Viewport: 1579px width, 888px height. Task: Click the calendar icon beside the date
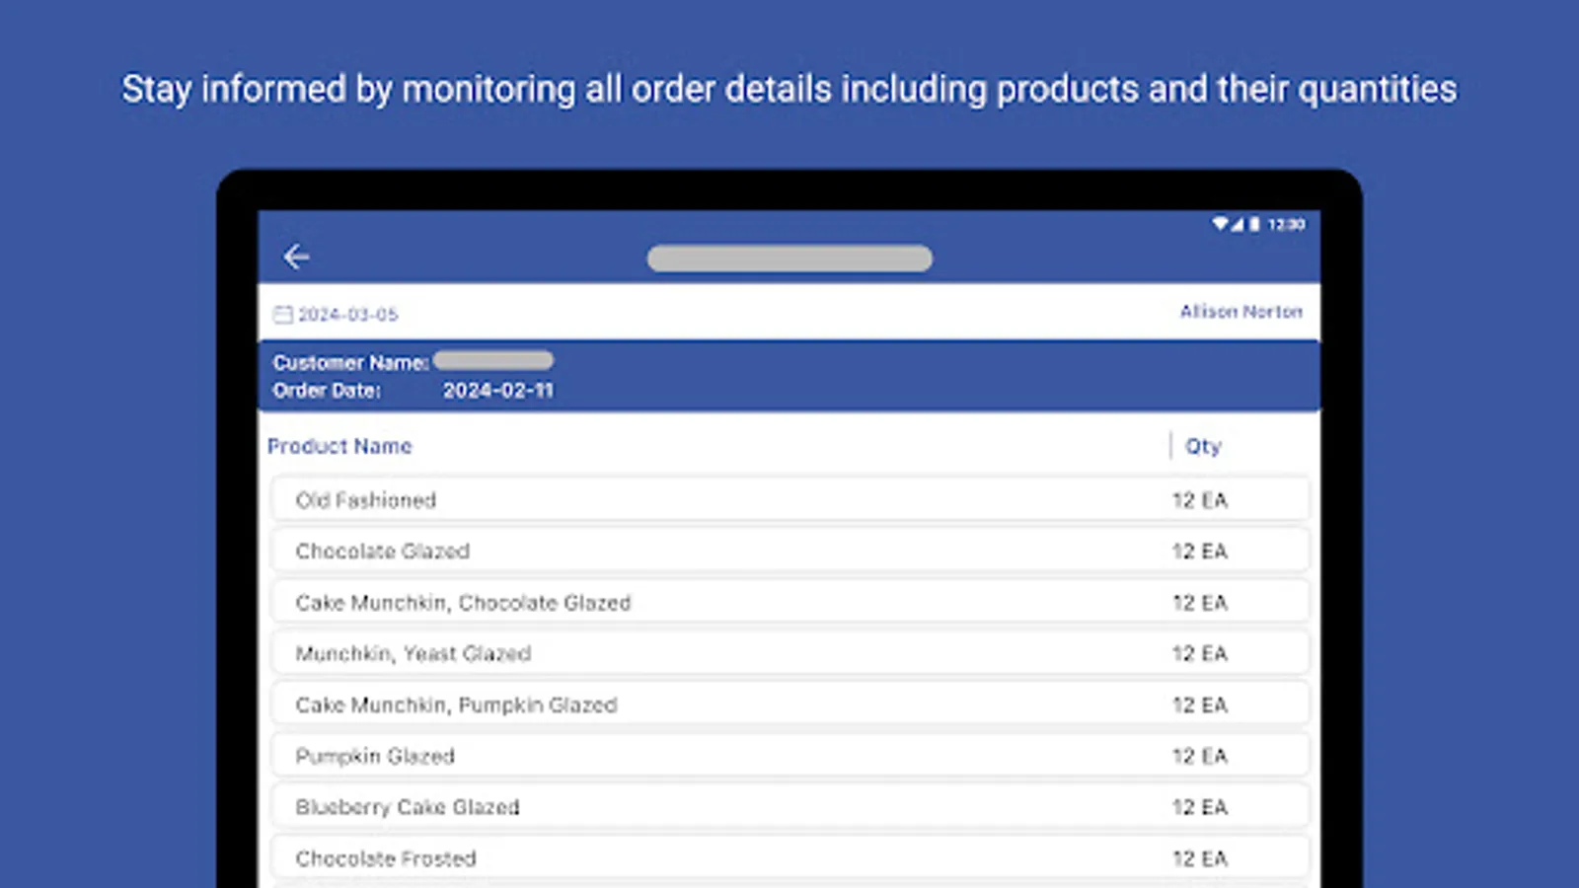(282, 314)
